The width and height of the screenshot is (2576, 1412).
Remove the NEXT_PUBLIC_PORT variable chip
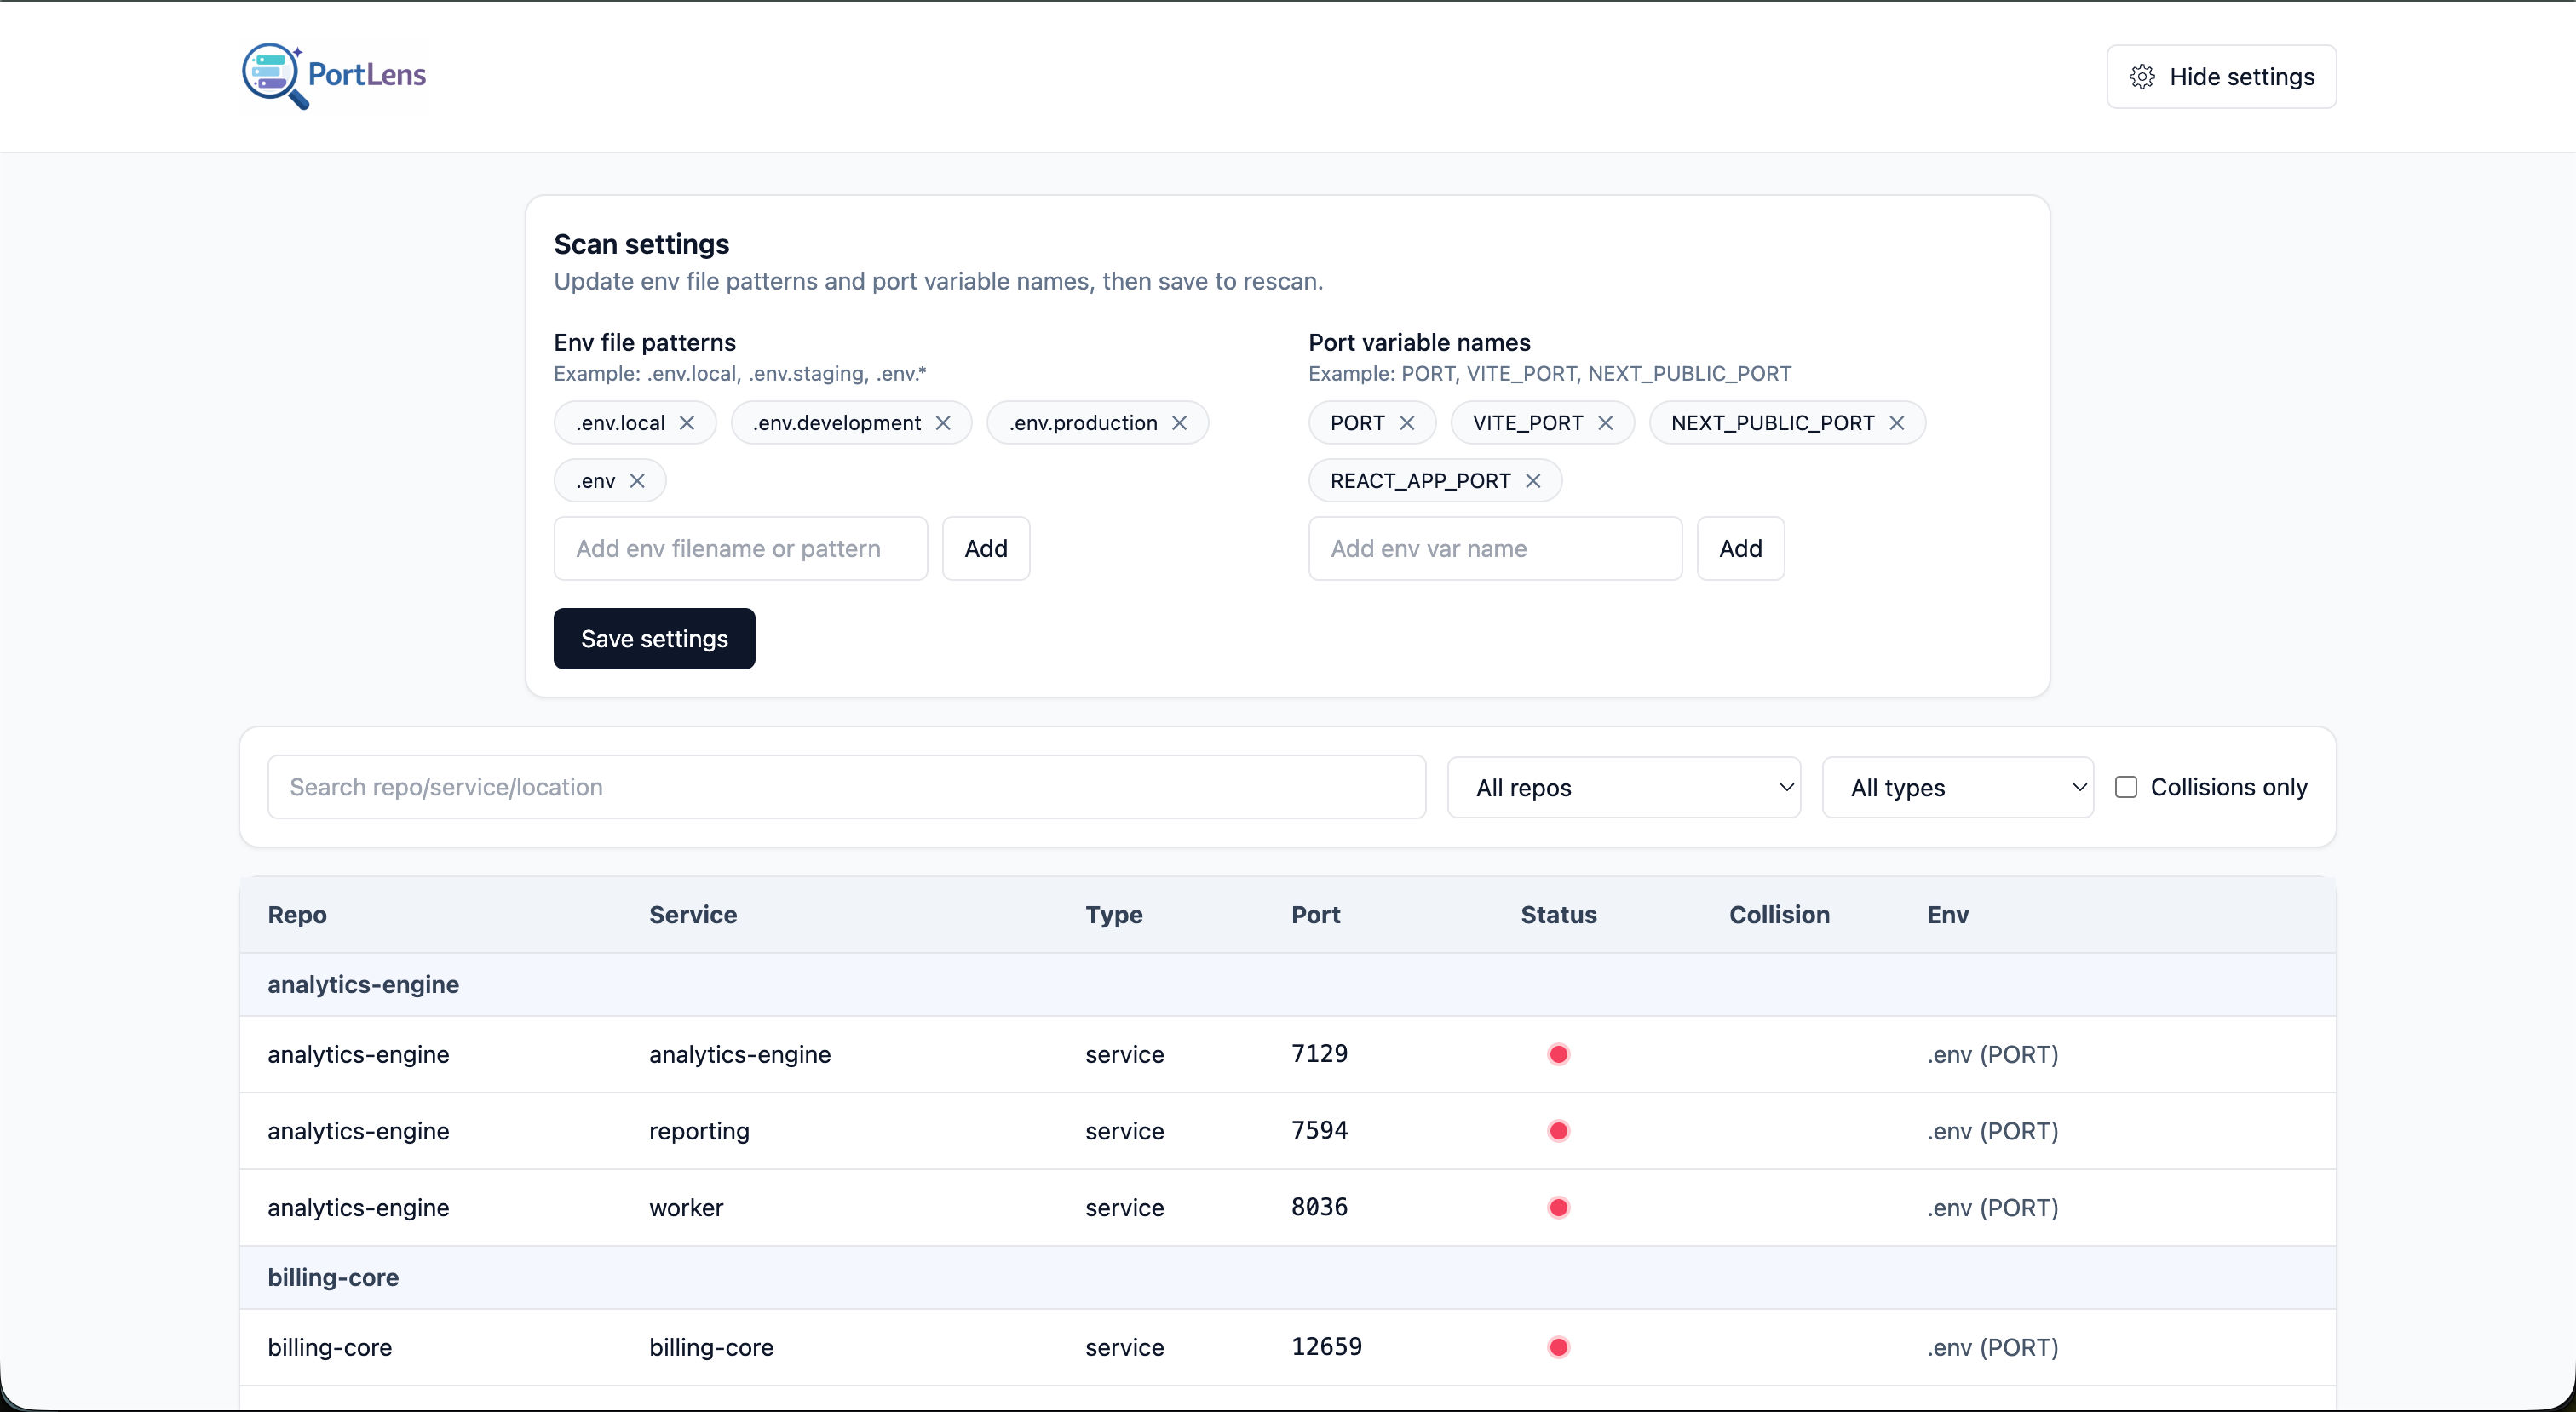[x=1897, y=422]
